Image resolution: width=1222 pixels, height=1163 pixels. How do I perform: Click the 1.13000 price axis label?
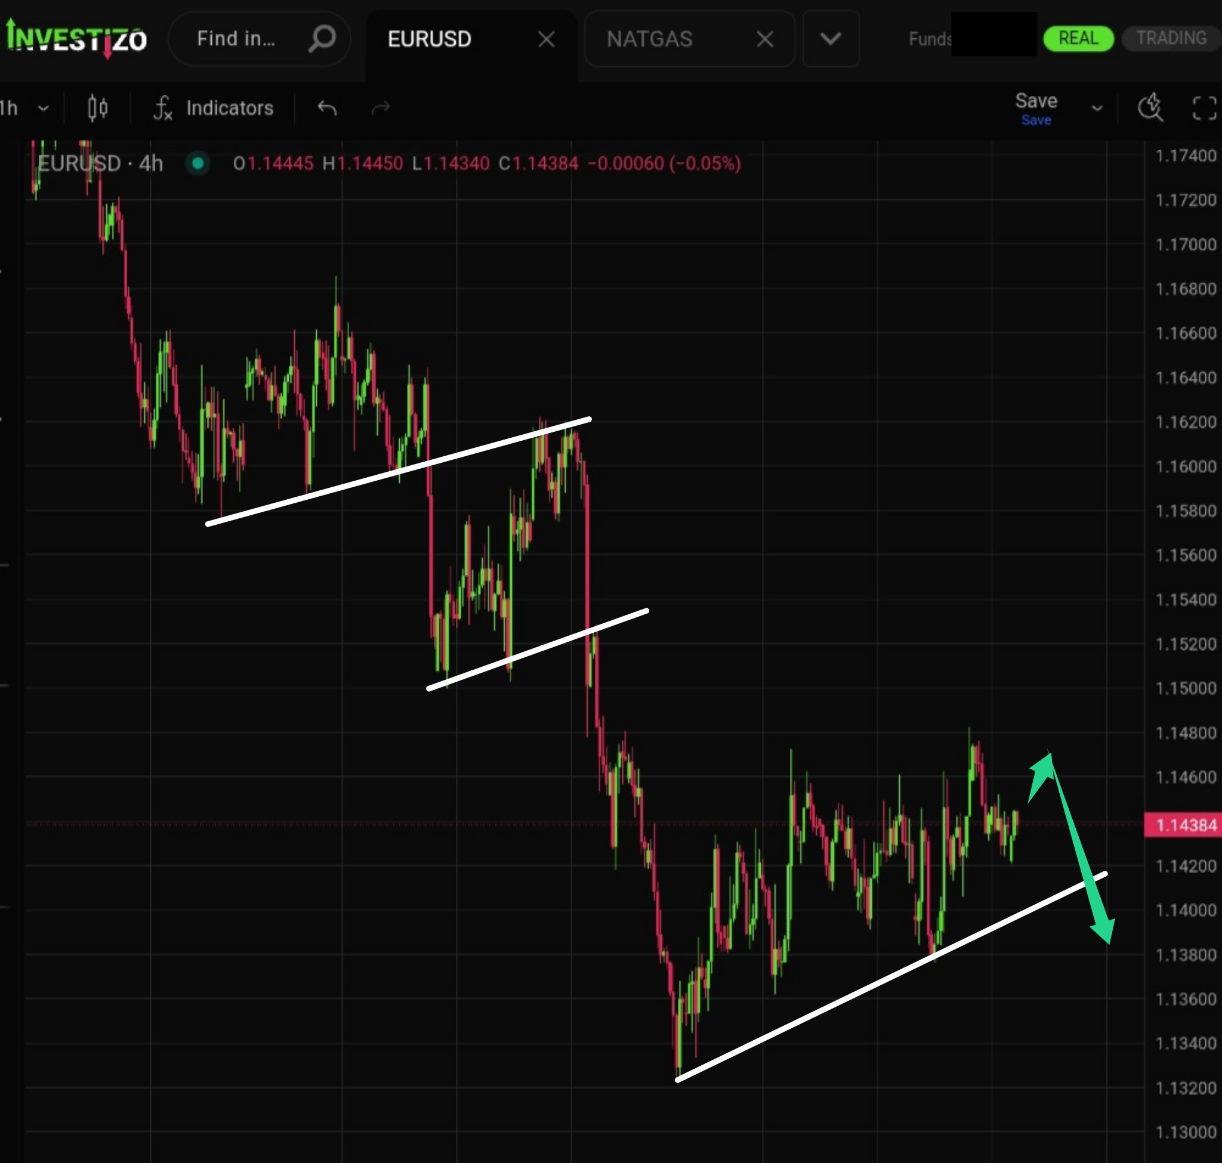point(1186,1132)
